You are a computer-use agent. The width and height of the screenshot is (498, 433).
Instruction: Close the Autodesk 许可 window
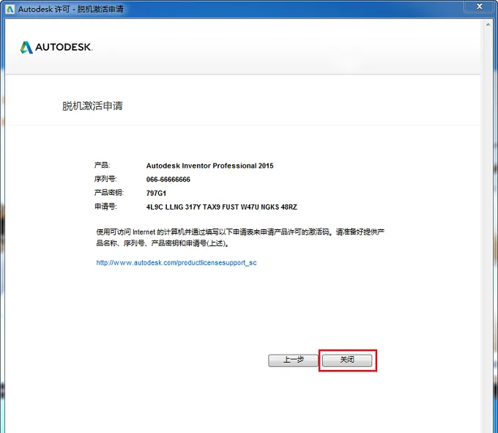click(x=479, y=7)
